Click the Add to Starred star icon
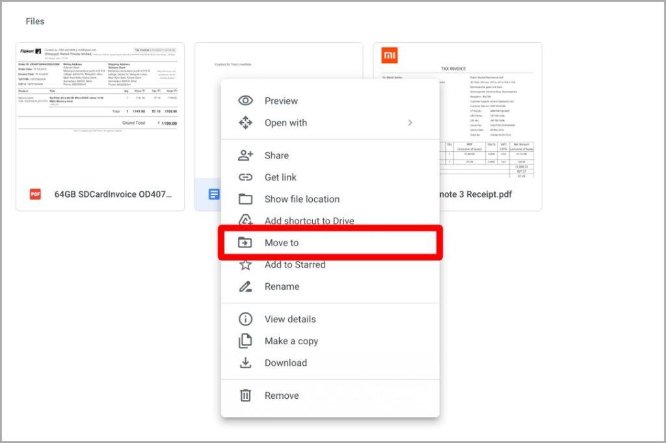The width and height of the screenshot is (666, 443). pos(245,265)
